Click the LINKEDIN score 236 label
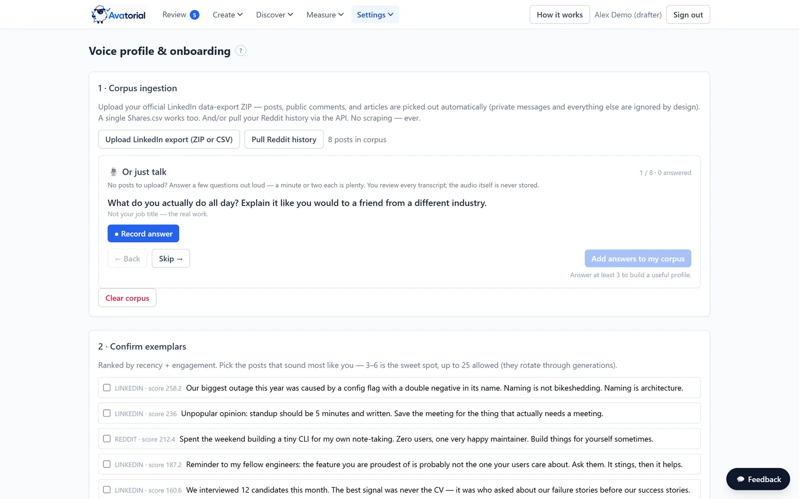This screenshot has height=499, width=799. pyautogui.click(x=146, y=414)
